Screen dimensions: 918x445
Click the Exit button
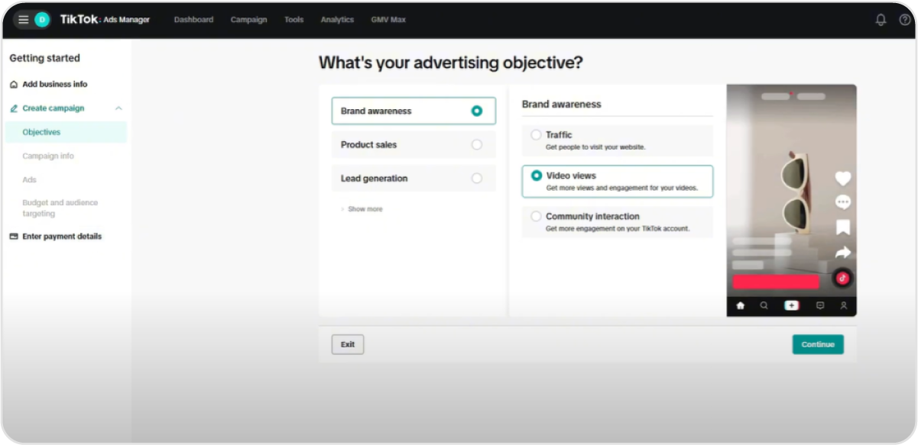coord(348,344)
